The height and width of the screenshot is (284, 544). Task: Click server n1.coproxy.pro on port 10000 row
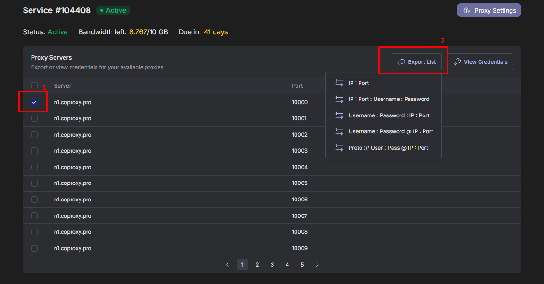73,102
